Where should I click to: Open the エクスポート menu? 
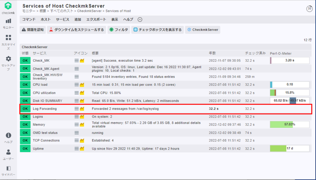coord(96,19)
